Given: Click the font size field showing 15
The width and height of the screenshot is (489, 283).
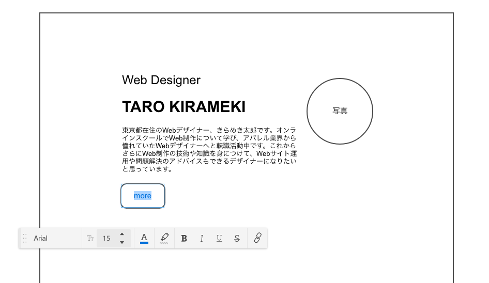Looking at the screenshot, I should 107,238.
